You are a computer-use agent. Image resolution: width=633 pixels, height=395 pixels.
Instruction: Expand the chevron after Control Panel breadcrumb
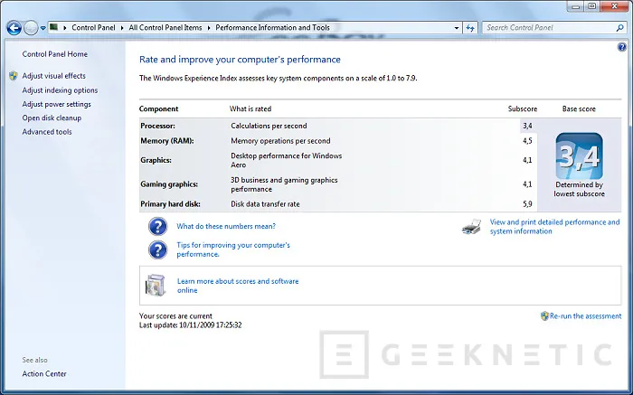(122, 28)
